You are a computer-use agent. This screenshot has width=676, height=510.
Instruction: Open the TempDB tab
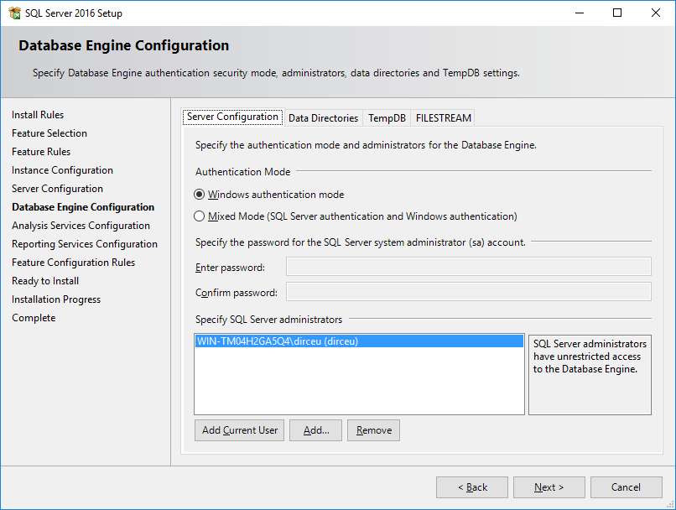coord(387,118)
